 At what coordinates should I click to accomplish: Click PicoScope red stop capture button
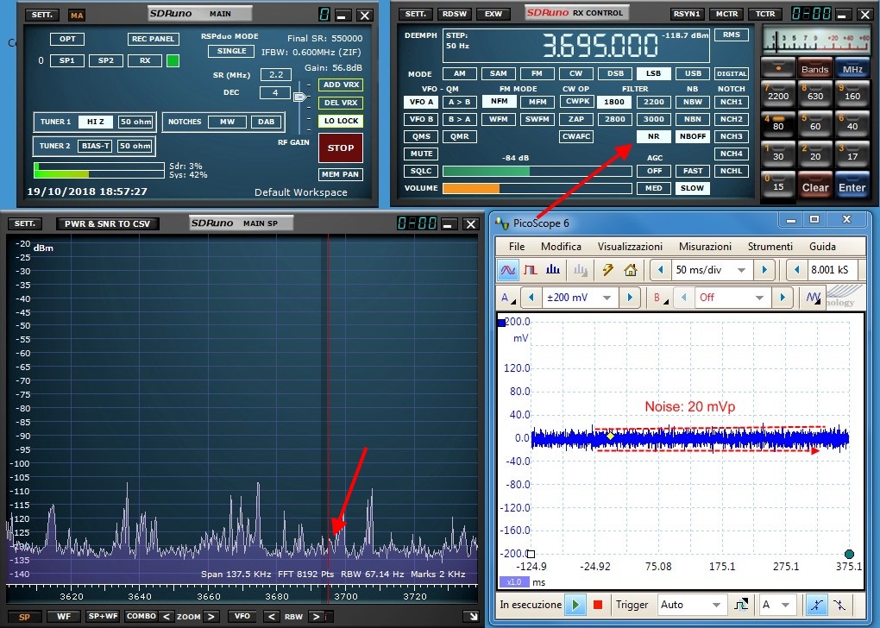pos(598,605)
